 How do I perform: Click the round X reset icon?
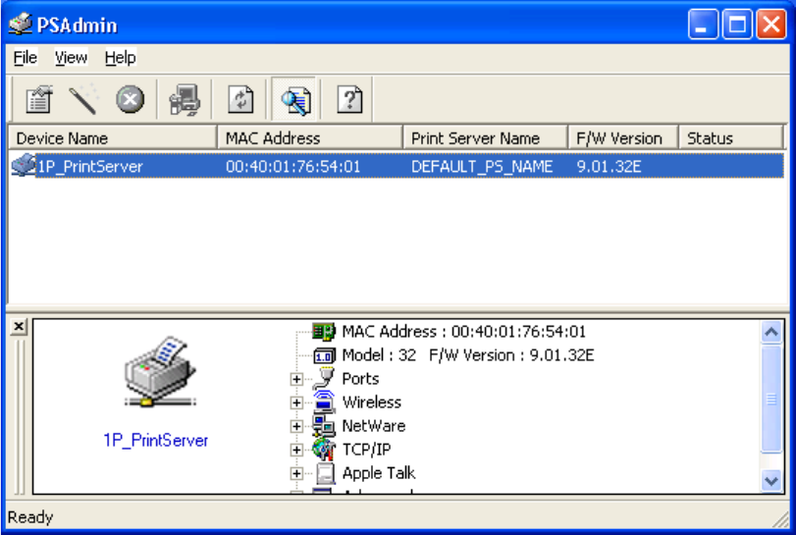130,99
